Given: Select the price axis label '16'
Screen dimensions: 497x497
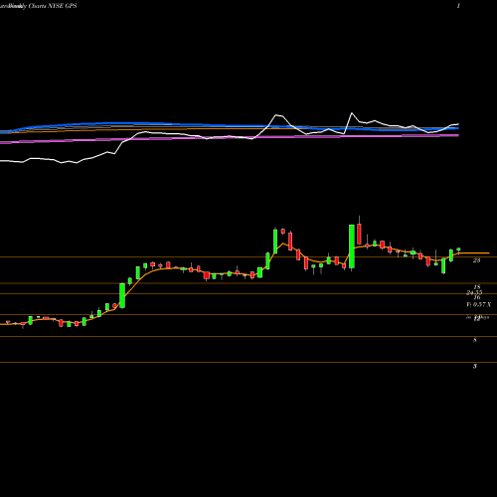Looking at the screenshot, I should click(477, 297).
